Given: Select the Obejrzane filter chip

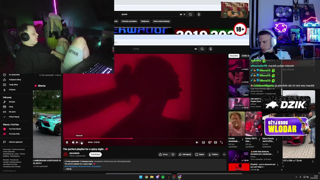Looking at the screenshot, I should (x=145, y=21).
